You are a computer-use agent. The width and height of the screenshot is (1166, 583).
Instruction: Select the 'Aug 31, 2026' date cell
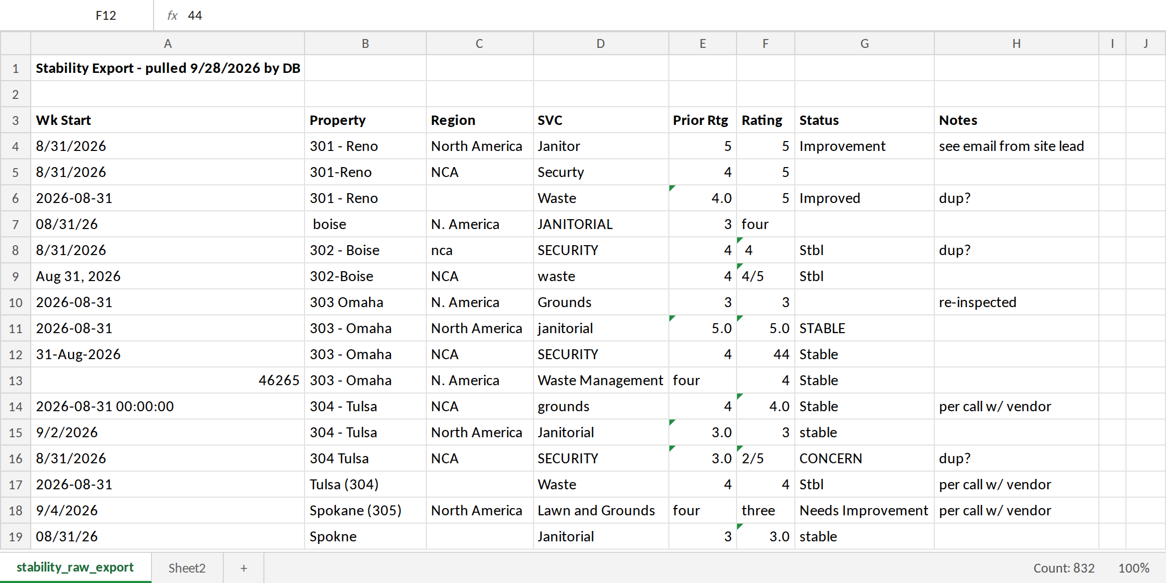pos(168,276)
